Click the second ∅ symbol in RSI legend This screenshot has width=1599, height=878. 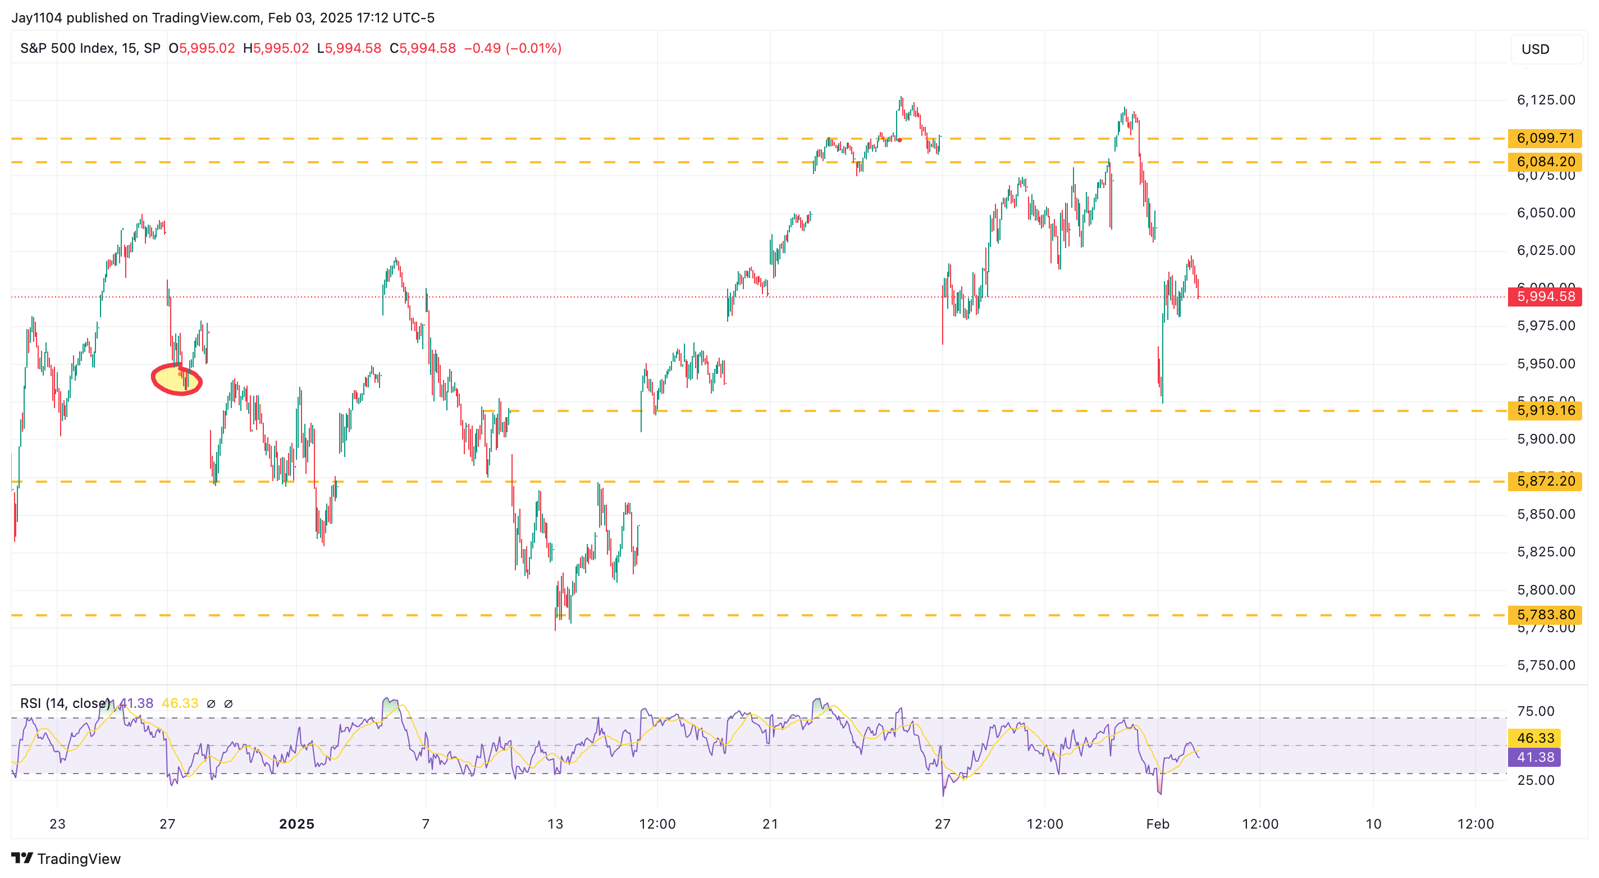(x=229, y=703)
